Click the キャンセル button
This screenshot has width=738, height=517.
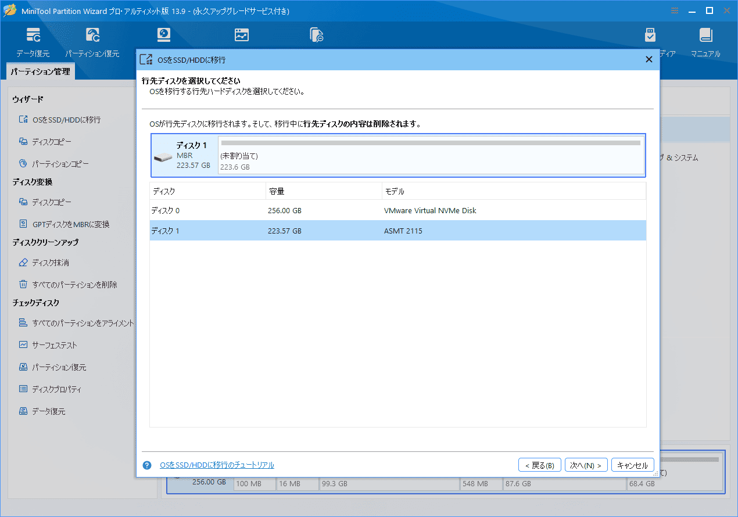click(633, 465)
